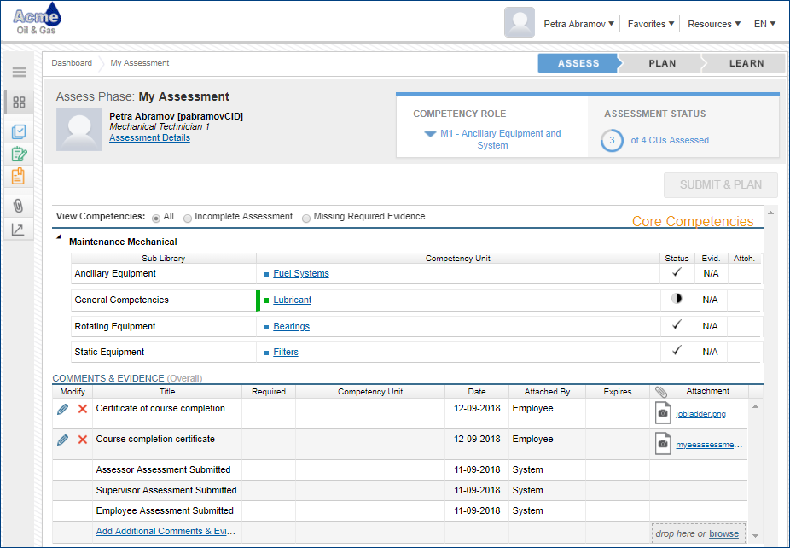790x548 pixels.
Task: Click the 3 of 4 CUs progress ring
Action: (x=613, y=140)
